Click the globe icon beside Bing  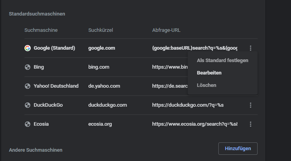[x=28, y=67]
